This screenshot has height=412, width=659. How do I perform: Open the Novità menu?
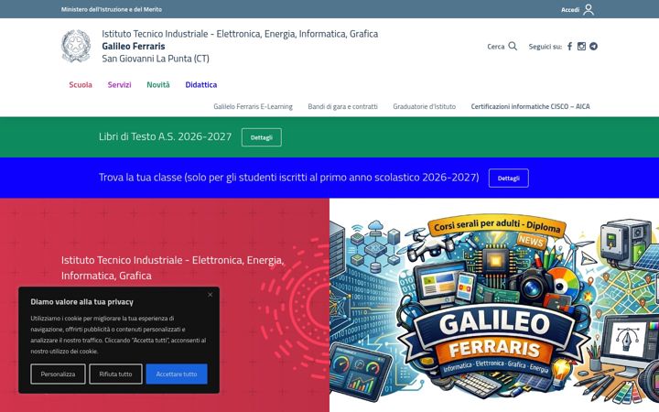[x=158, y=84]
